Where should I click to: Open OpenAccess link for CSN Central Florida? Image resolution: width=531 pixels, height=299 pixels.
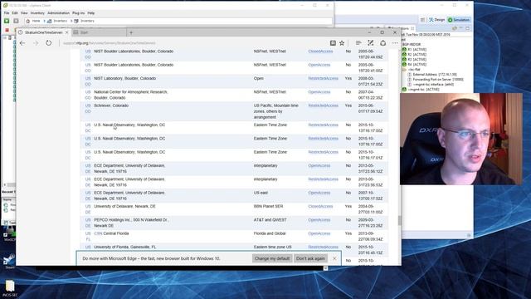pyautogui.click(x=319, y=233)
